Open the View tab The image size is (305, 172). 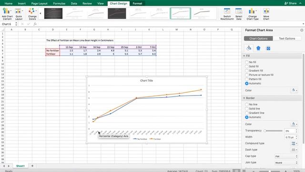click(x=101, y=3)
